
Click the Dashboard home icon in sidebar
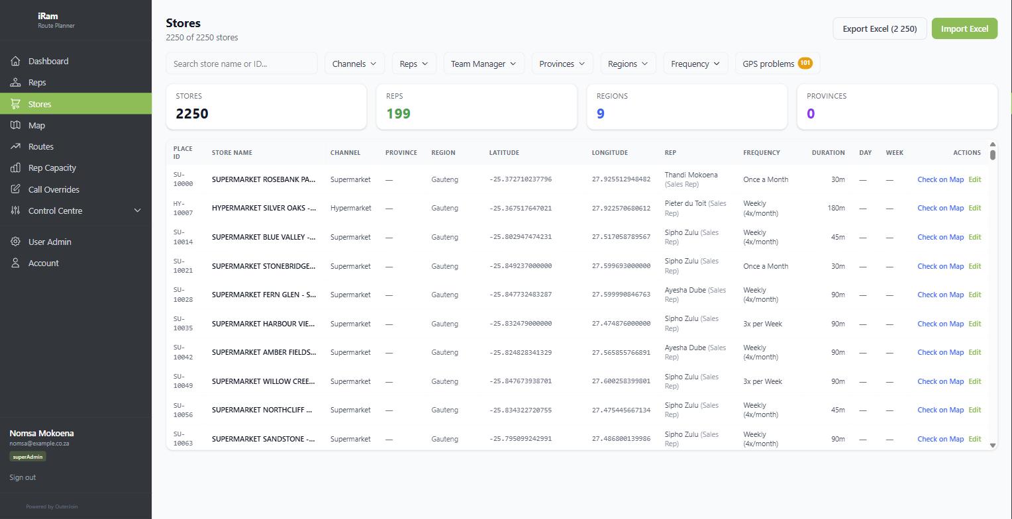[15, 61]
